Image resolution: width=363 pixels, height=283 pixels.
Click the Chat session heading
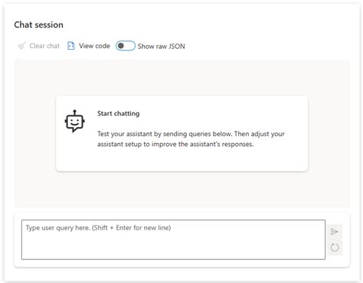pyautogui.click(x=38, y=24)
